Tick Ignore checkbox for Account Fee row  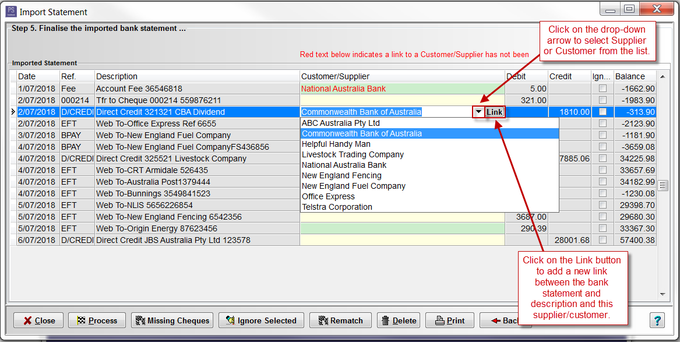[x=603, y=89]
